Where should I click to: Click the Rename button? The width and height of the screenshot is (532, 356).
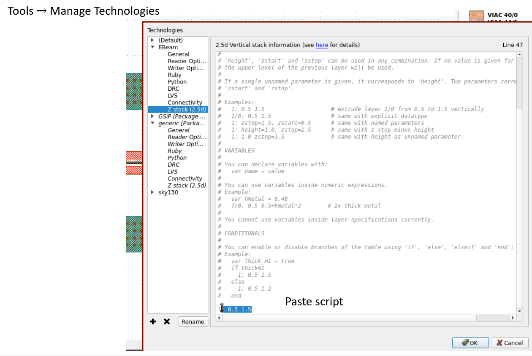click(x=193, y=321)
